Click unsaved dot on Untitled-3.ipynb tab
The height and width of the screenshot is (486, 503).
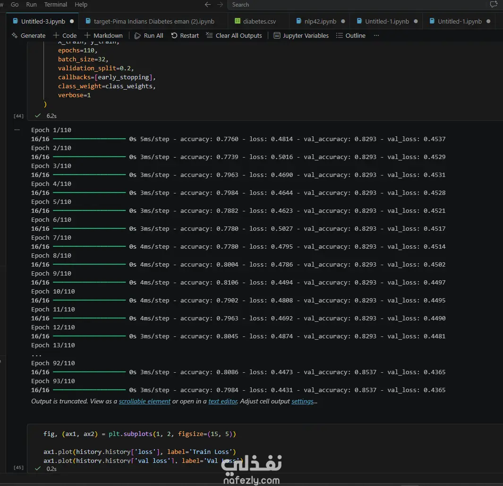(72, 22)
